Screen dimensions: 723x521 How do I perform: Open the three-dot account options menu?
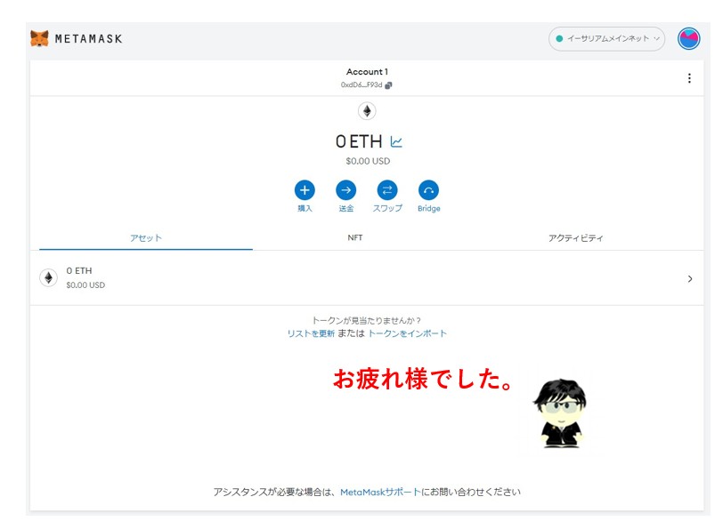coord(689,78)
